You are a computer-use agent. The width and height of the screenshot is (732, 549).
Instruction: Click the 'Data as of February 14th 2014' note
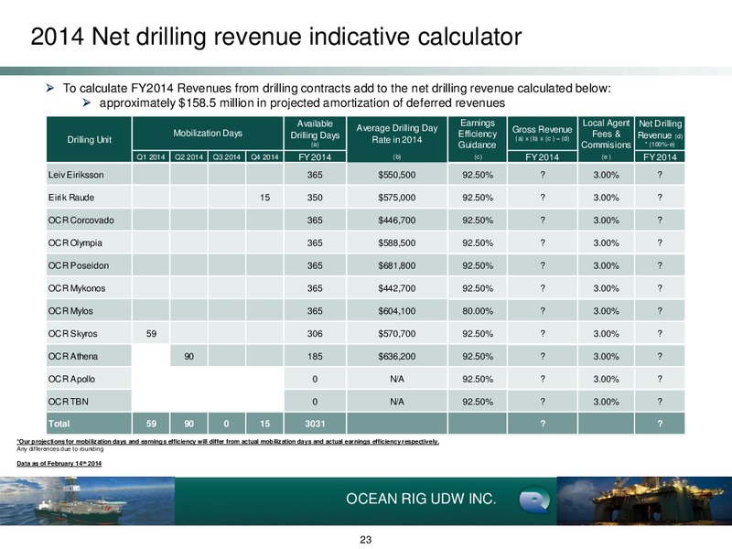59,464
